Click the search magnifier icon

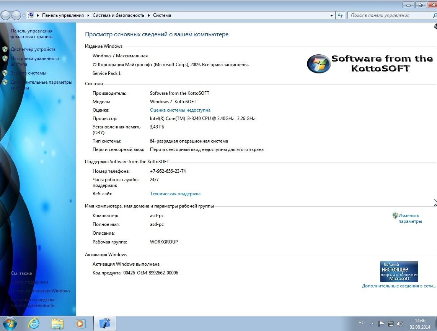tap(435, 15)
